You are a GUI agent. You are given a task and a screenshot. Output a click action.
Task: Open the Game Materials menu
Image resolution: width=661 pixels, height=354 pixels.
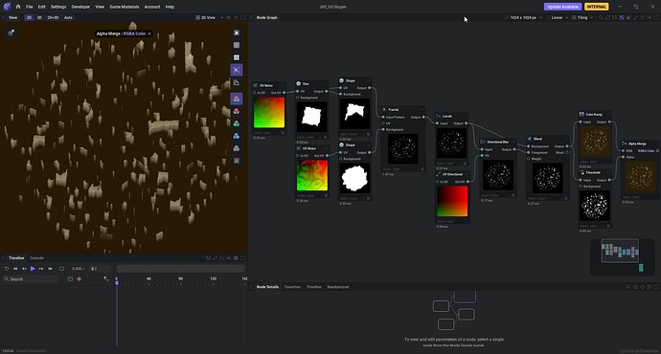coord(125,7)
